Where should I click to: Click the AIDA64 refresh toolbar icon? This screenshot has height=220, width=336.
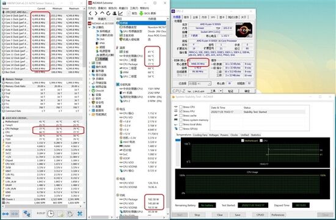click(108, 13)
